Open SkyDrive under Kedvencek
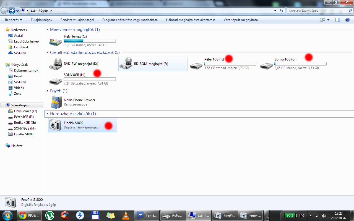Image resolution: width=354 pixels, height=221 pixels. coord(20,53)
